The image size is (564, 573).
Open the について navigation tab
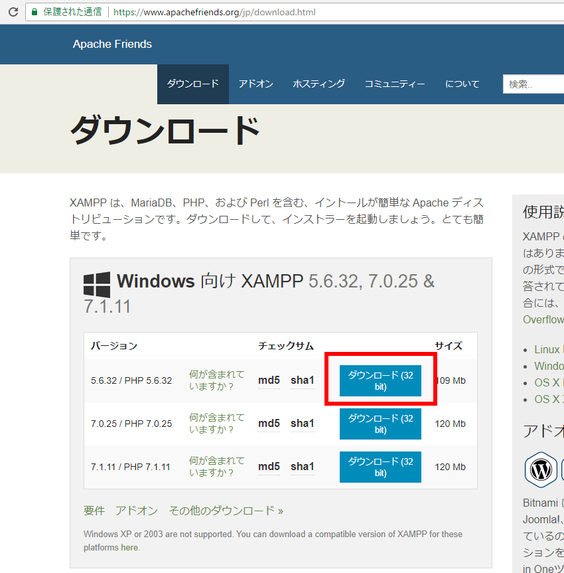[x=462, y=84]
